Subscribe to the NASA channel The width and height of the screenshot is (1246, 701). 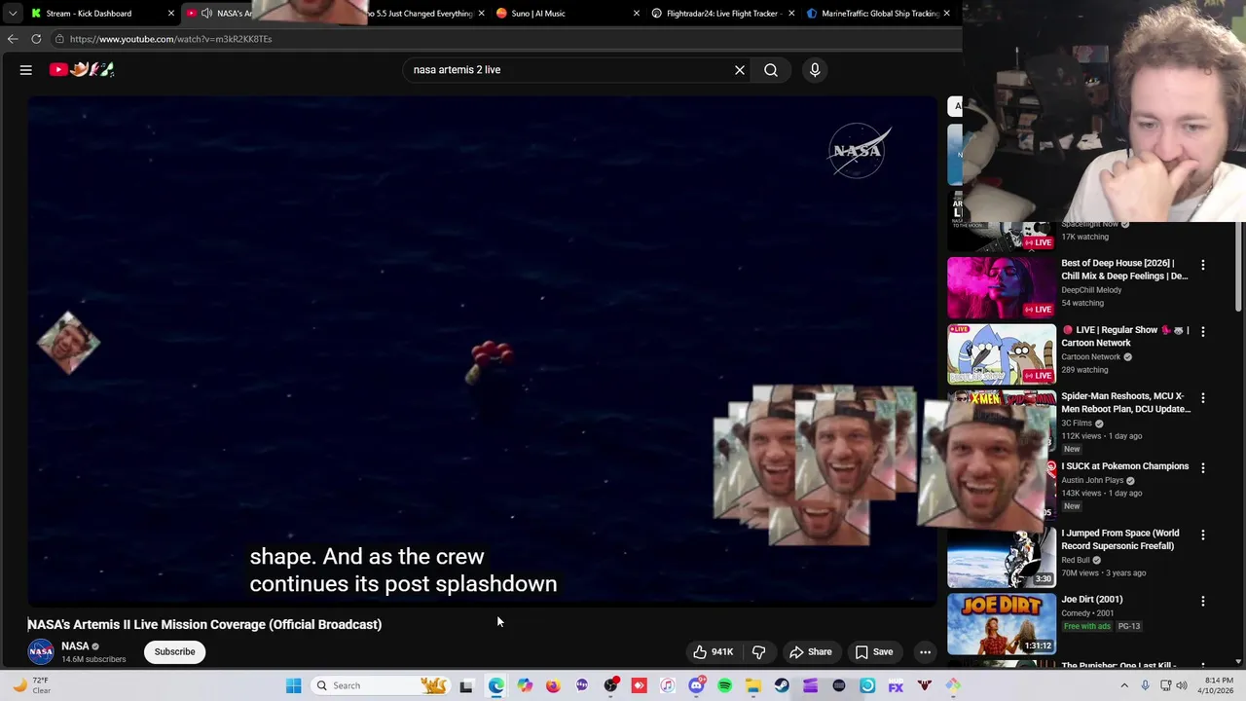174,652
